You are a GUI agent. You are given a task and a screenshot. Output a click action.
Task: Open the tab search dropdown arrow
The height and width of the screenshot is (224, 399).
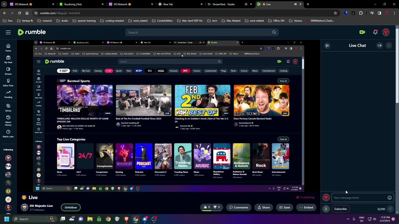tap(4, 4)
